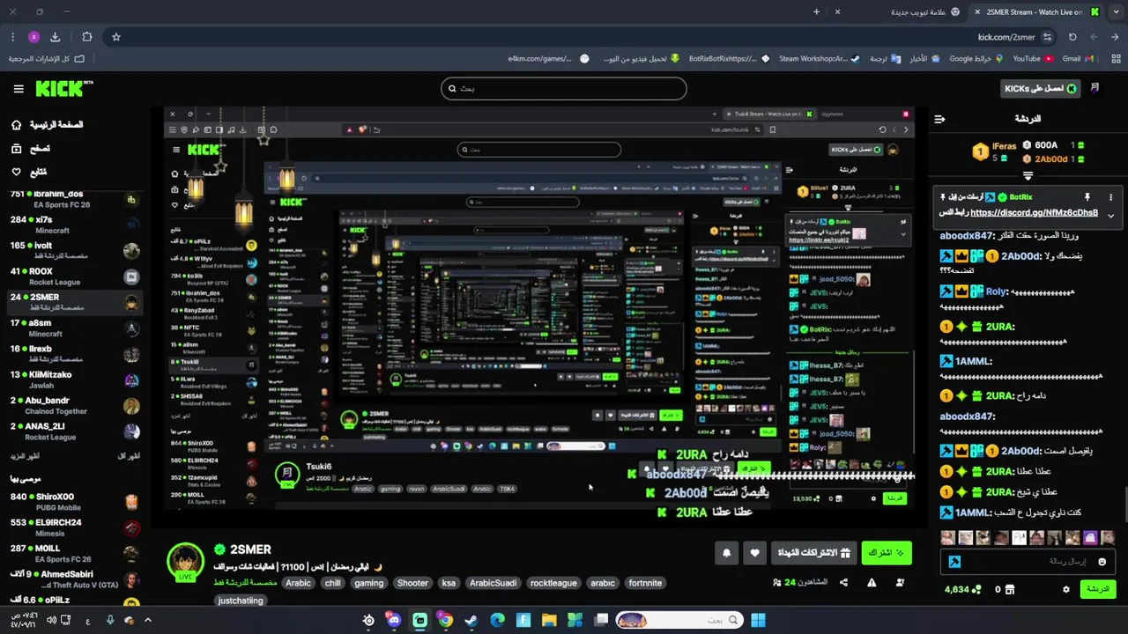Viewport: 1128px width, 634px height.
Task: Open the Gmail bookmark
Action: [1077, 59]
